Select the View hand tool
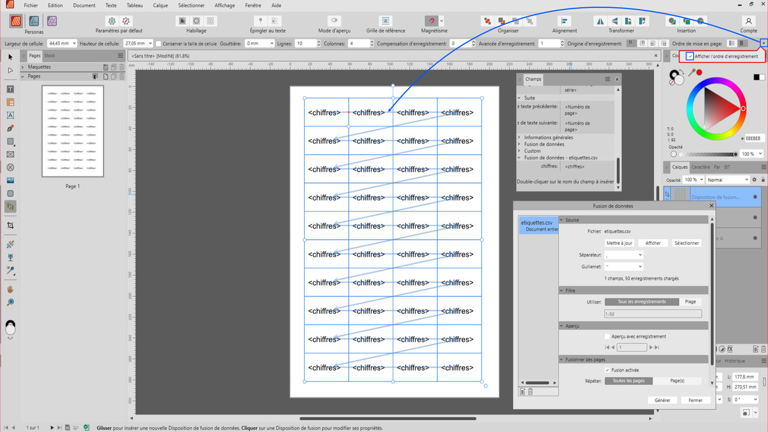The image size is (768, 432). [10, 289]
